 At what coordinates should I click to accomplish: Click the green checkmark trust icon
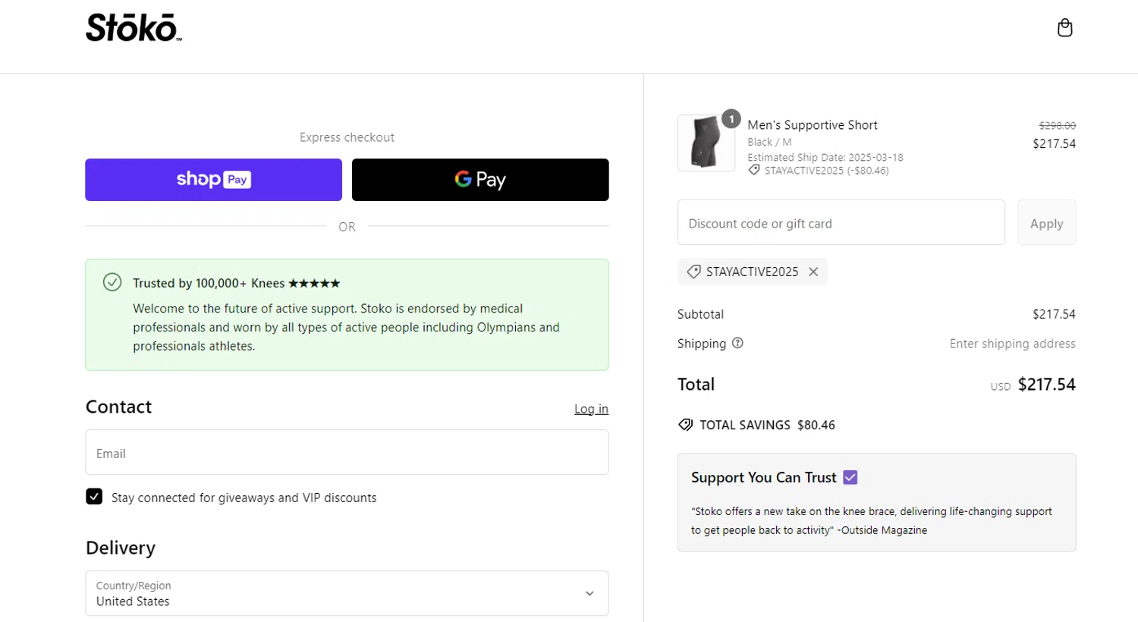click(112, 282)
